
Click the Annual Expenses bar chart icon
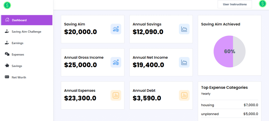(116, 95)
